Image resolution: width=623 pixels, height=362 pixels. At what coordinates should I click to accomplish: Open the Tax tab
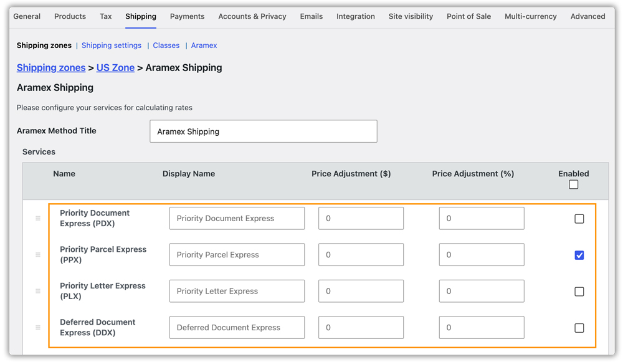tap(106, 16)
